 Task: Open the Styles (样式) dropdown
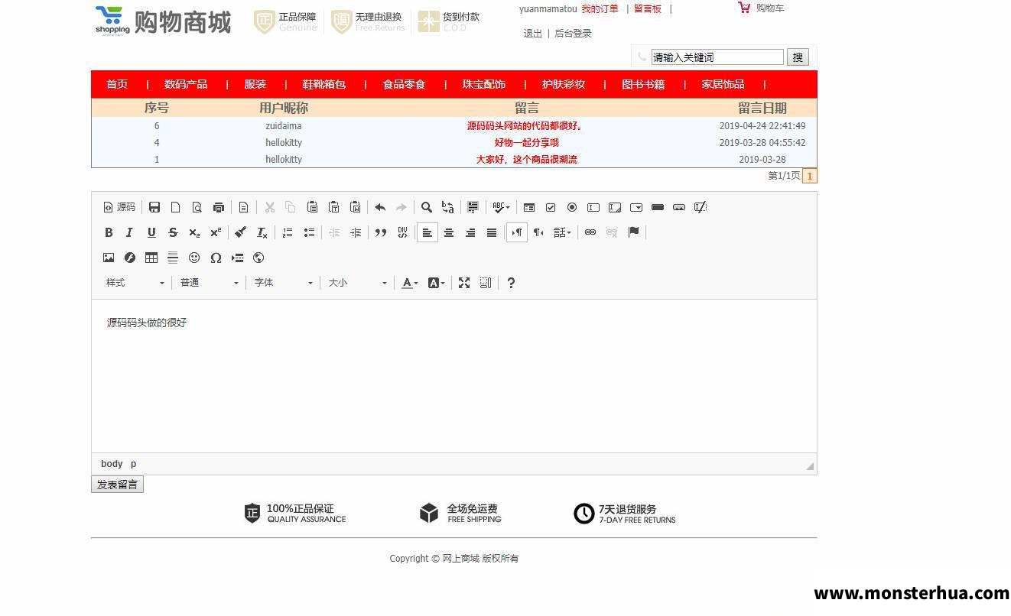[x=135, y=283]
